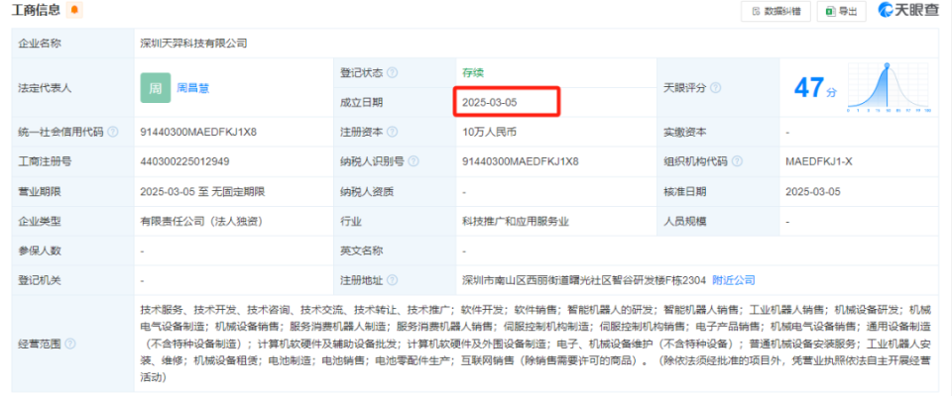Click the 47分 score value
952x396 pixels.
[815, 88]
